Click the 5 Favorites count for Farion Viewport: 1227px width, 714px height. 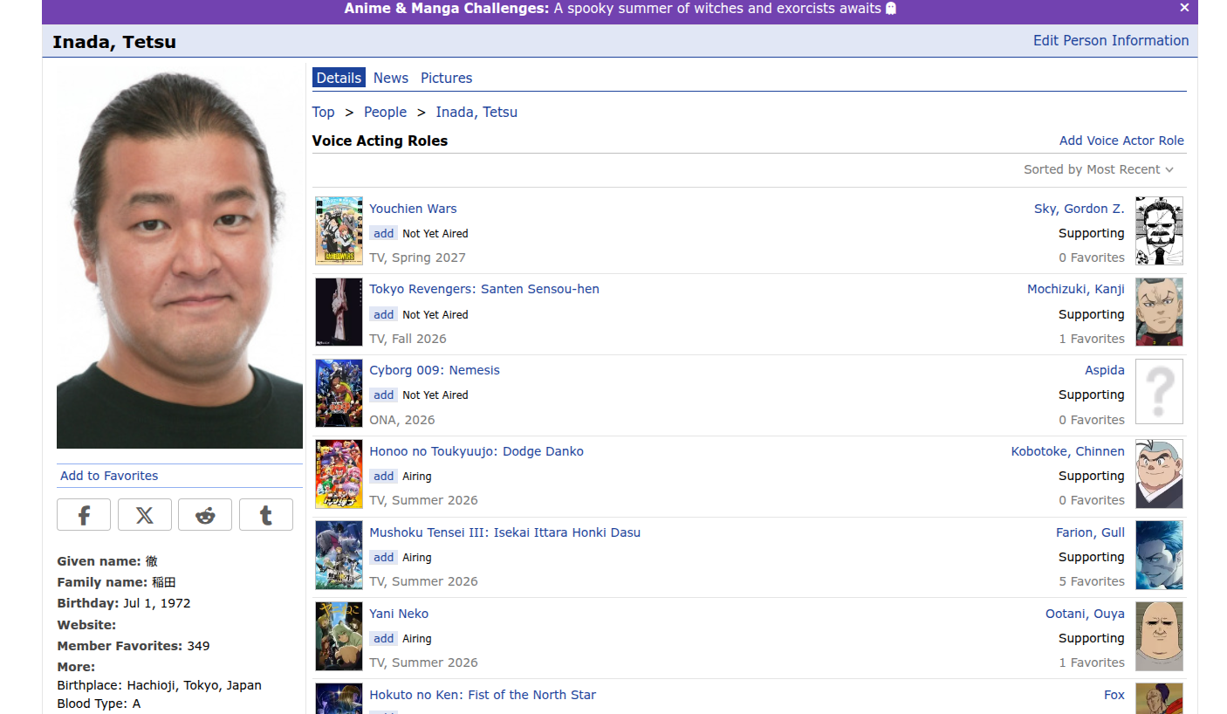coord(1091,581)
